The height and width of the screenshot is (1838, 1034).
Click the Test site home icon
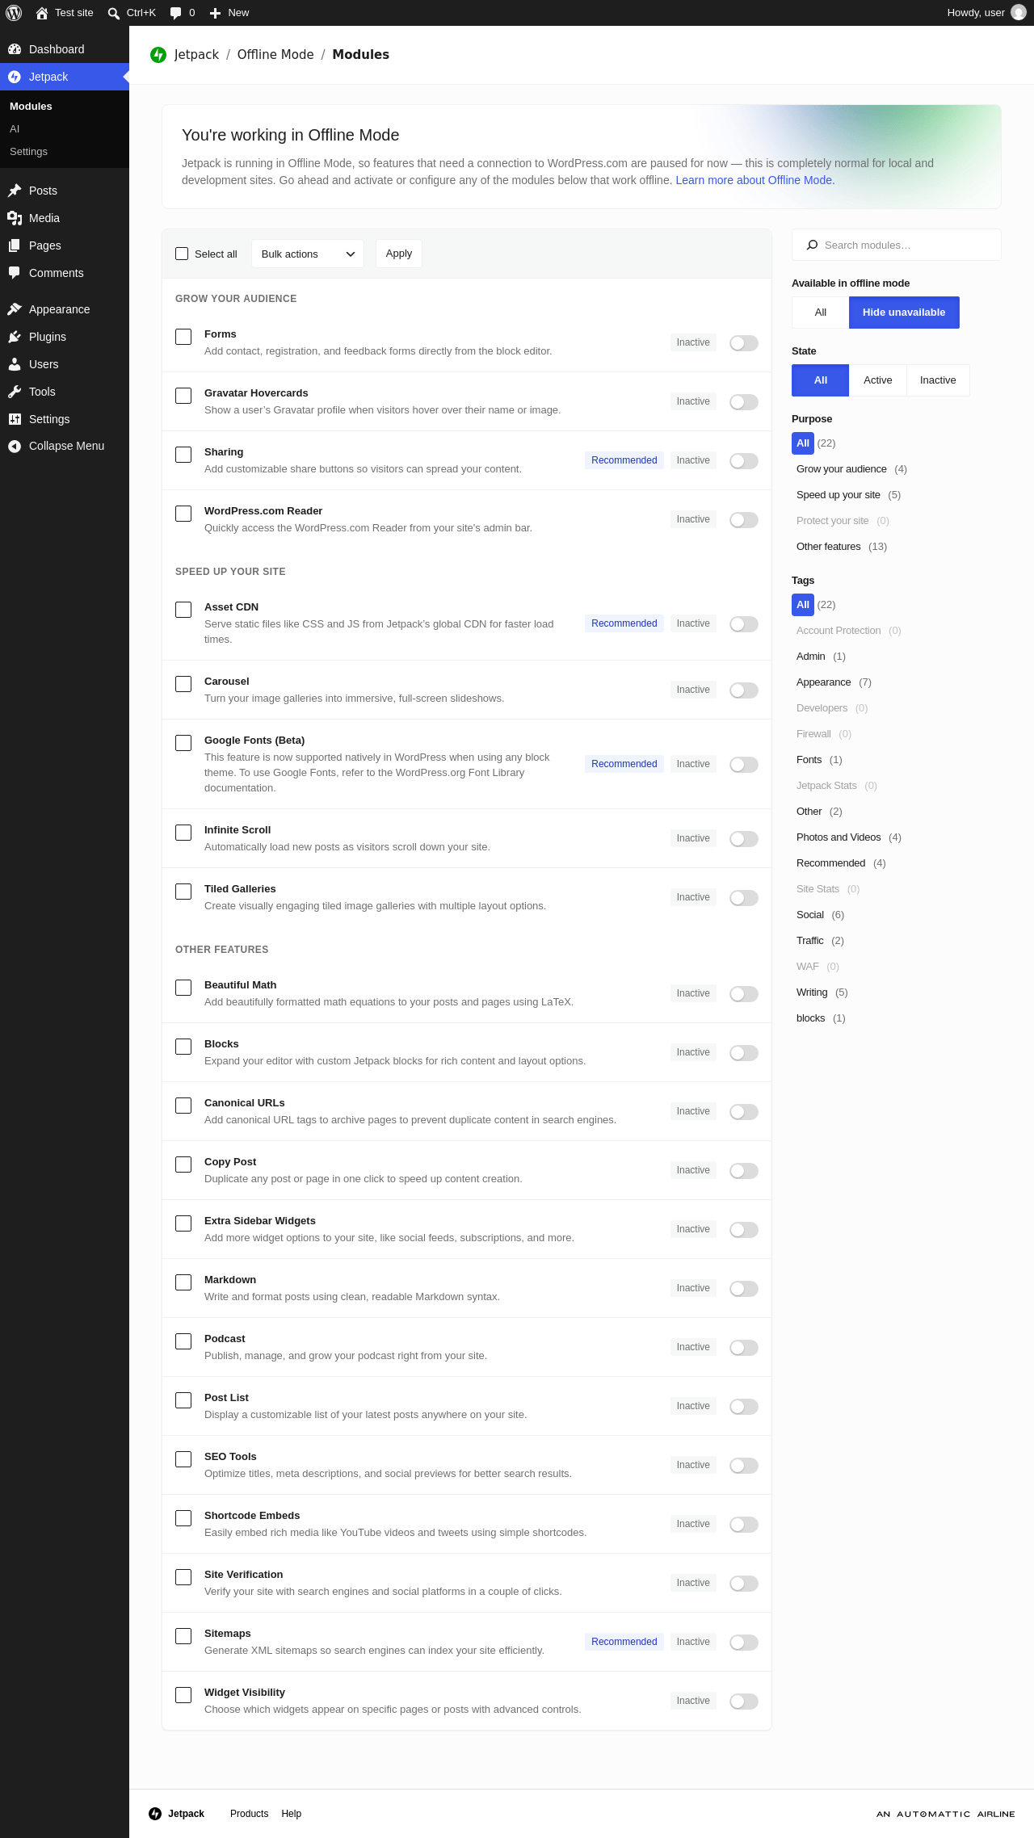pyautogui.click(x=42, y=13)
